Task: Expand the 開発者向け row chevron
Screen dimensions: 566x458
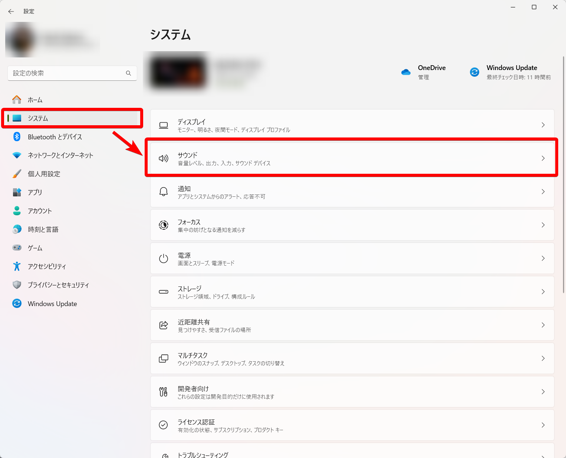Action: pyautogui.click(x=543, y=392)
